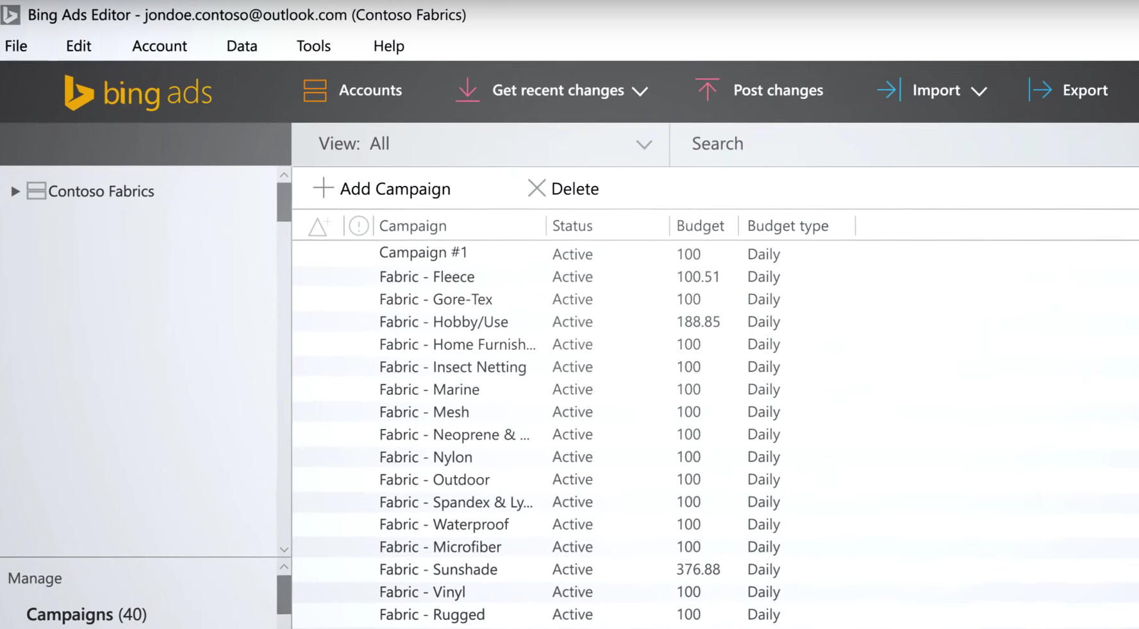Screen dimensions: 1139x629
Task: Click the account tree scrollbar down arrow
Action: coord(284,549)
